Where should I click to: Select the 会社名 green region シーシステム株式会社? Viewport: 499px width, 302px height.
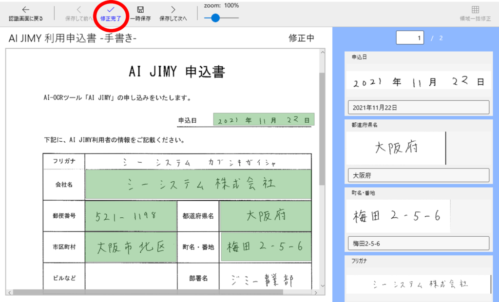198,184
